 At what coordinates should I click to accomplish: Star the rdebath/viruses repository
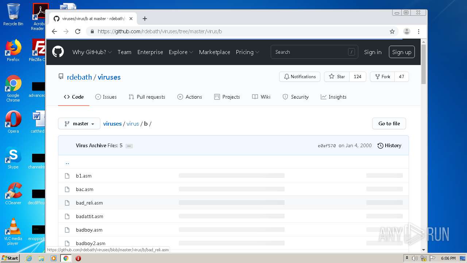click(x=337, y=77)
